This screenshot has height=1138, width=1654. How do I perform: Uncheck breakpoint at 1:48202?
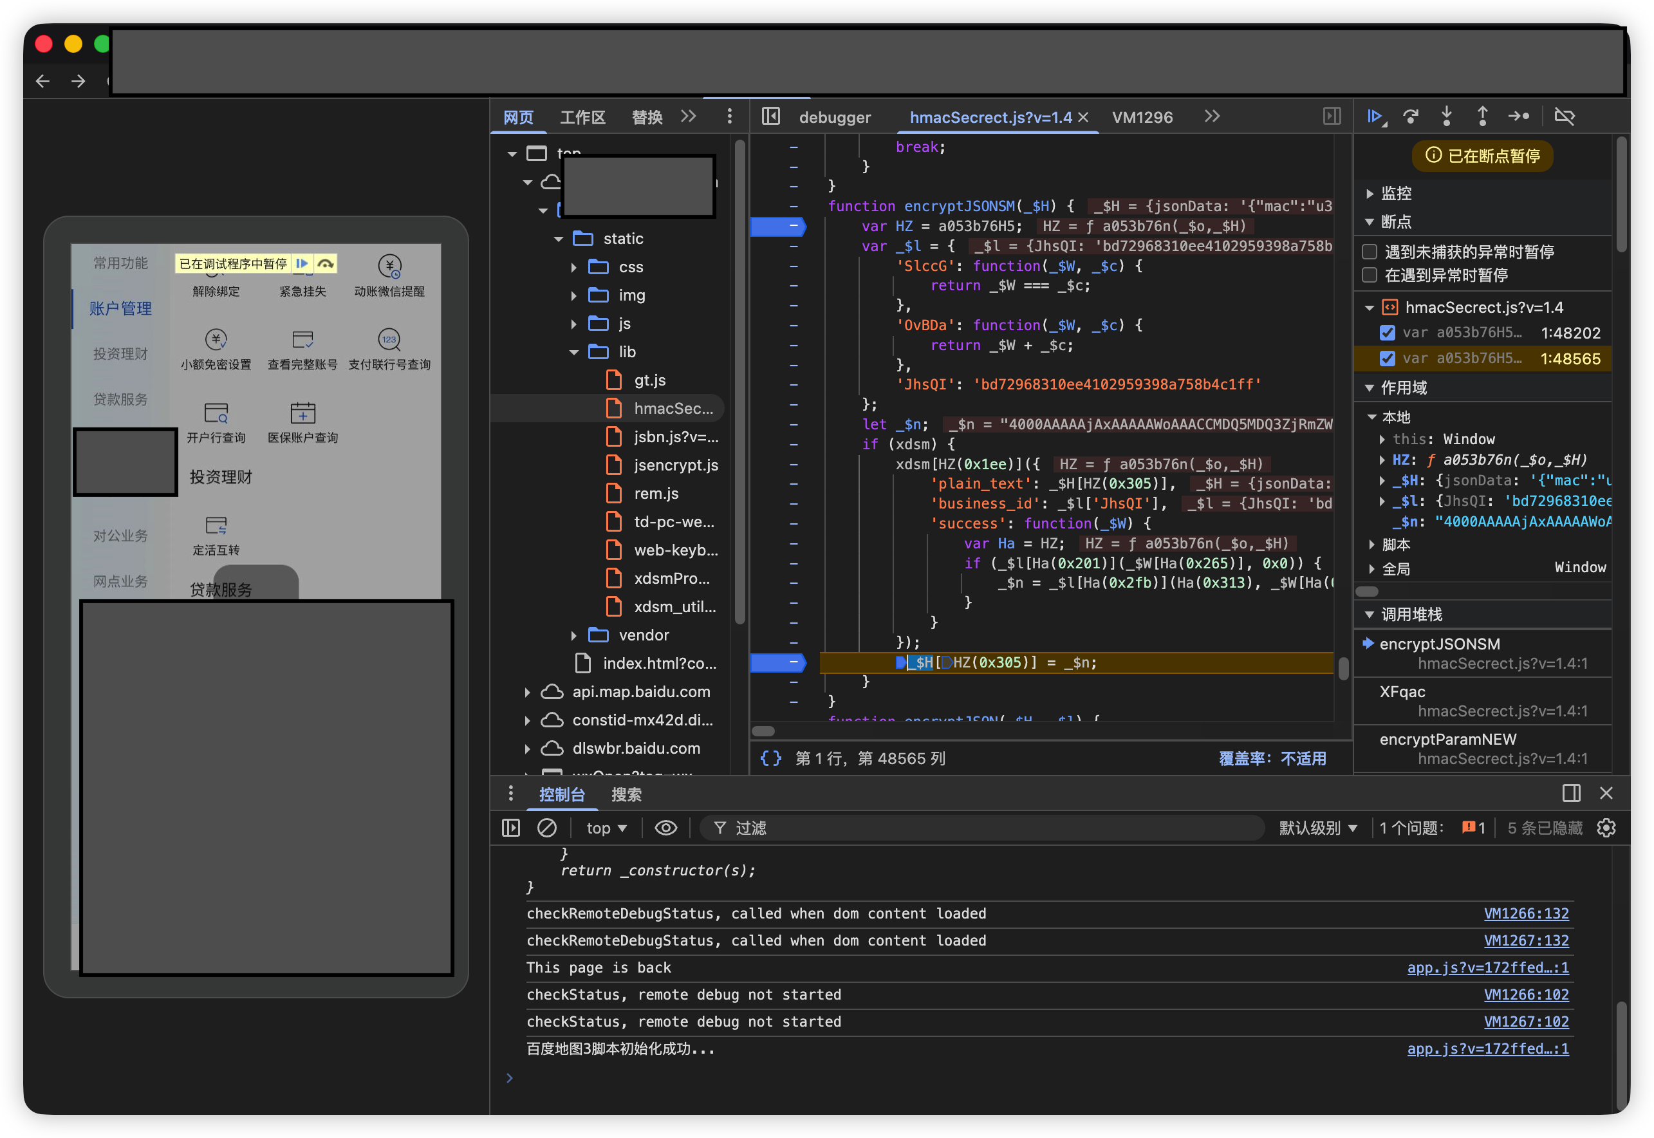(1388, 333)
